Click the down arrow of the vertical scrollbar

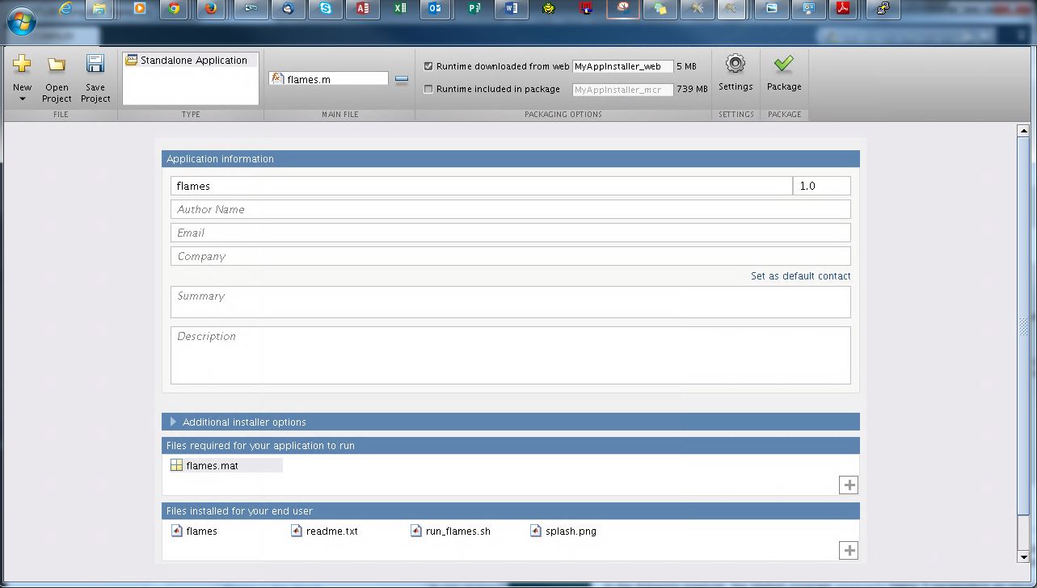coord(1023,556)
